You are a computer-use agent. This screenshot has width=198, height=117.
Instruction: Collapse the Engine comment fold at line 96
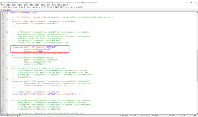7,100
